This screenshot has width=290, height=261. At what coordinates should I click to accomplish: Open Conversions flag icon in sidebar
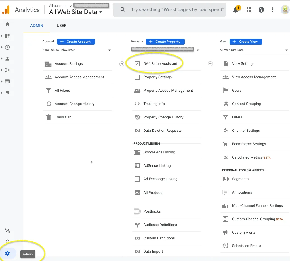click(x=7, y=93)
